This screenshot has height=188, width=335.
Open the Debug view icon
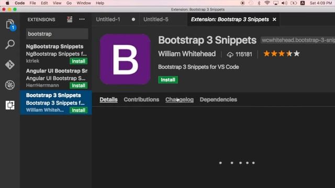point(10,85)
